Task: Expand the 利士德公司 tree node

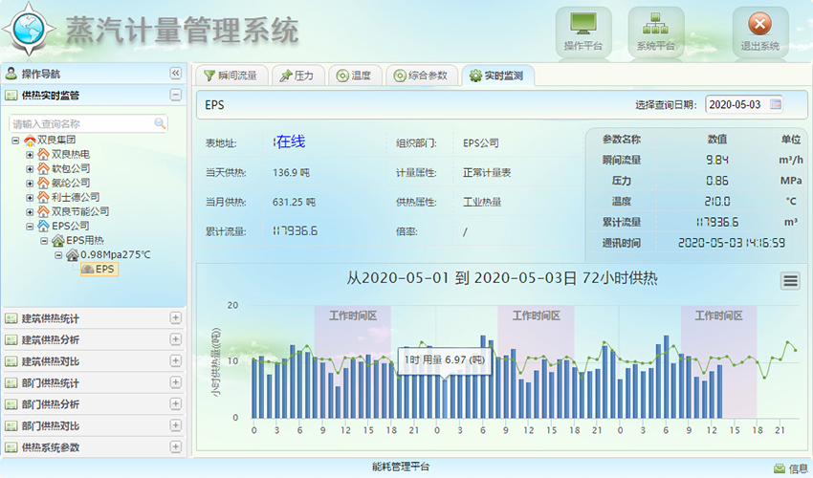Action: tap(30, 197)
